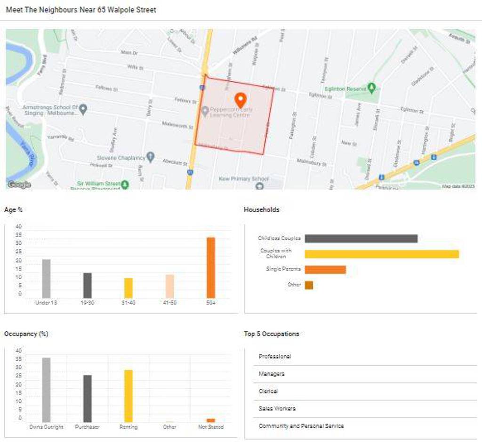
Task: Click the red pin marking 65 Walpole Street
Action: click(241, 99)
